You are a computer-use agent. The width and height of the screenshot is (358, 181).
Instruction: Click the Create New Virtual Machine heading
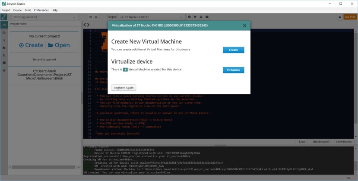[146, 41]
